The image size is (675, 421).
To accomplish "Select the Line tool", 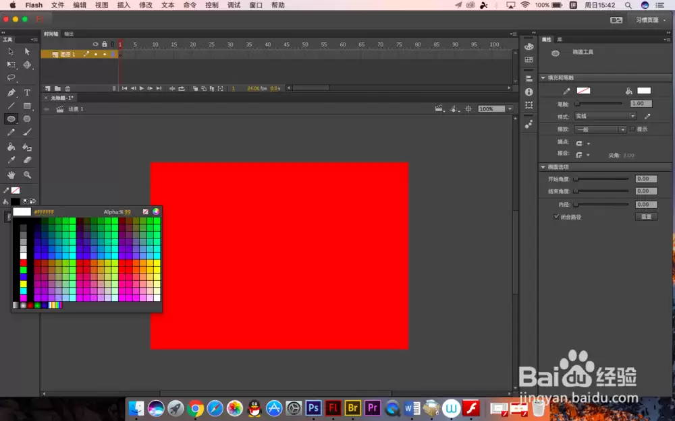I will pos(11,106).
